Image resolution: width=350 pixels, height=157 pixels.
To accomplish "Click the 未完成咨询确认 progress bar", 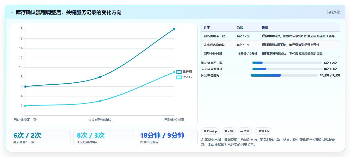I will [287, 69].
